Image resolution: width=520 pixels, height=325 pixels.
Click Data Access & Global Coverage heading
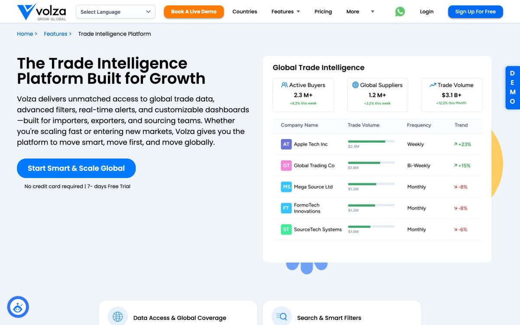pos(180,318)
